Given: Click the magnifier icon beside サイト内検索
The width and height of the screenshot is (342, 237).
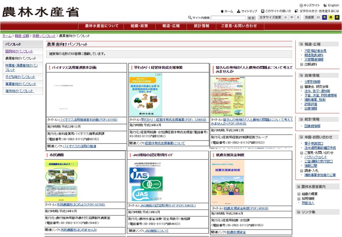Looking at the screenshot, I should pos(190,18).
